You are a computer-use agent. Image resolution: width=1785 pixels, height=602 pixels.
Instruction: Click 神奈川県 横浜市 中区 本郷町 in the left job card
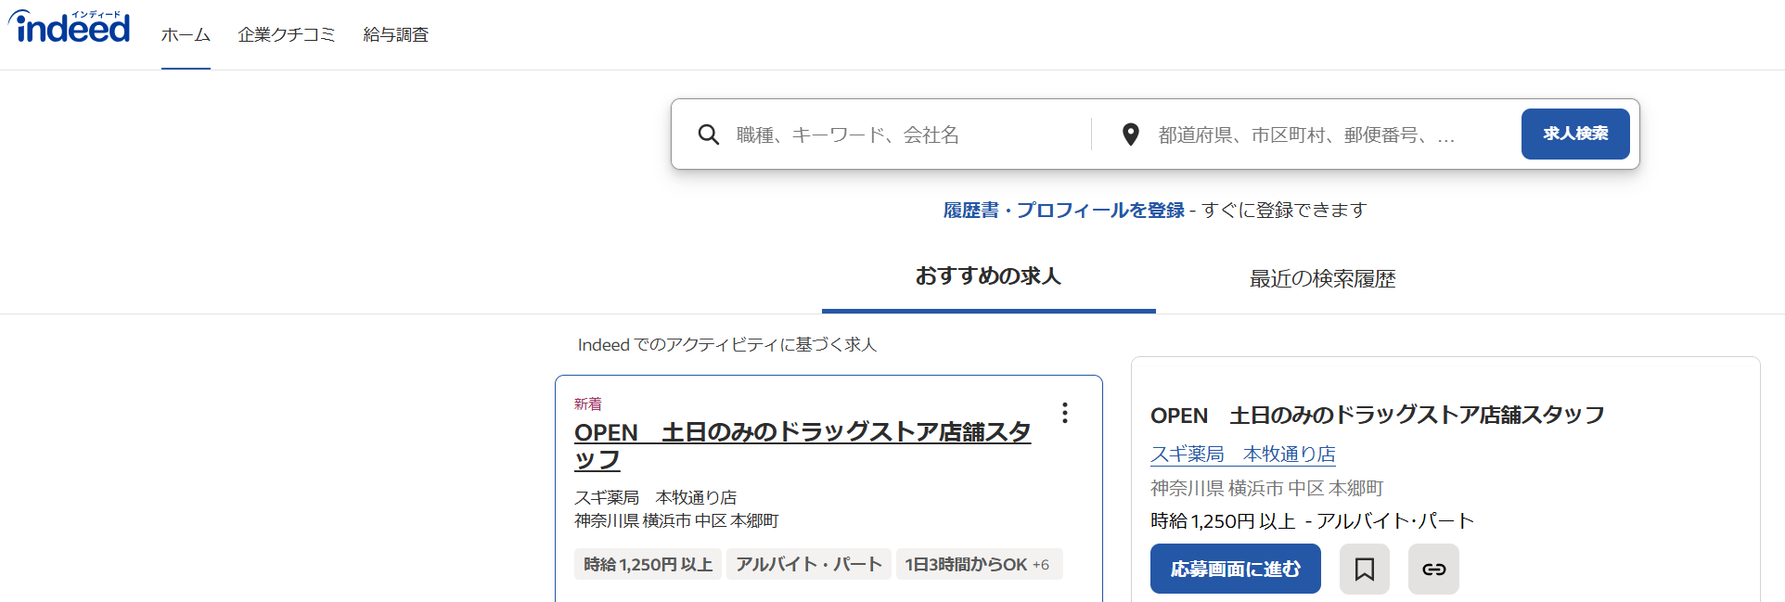(x=676, y=521)
